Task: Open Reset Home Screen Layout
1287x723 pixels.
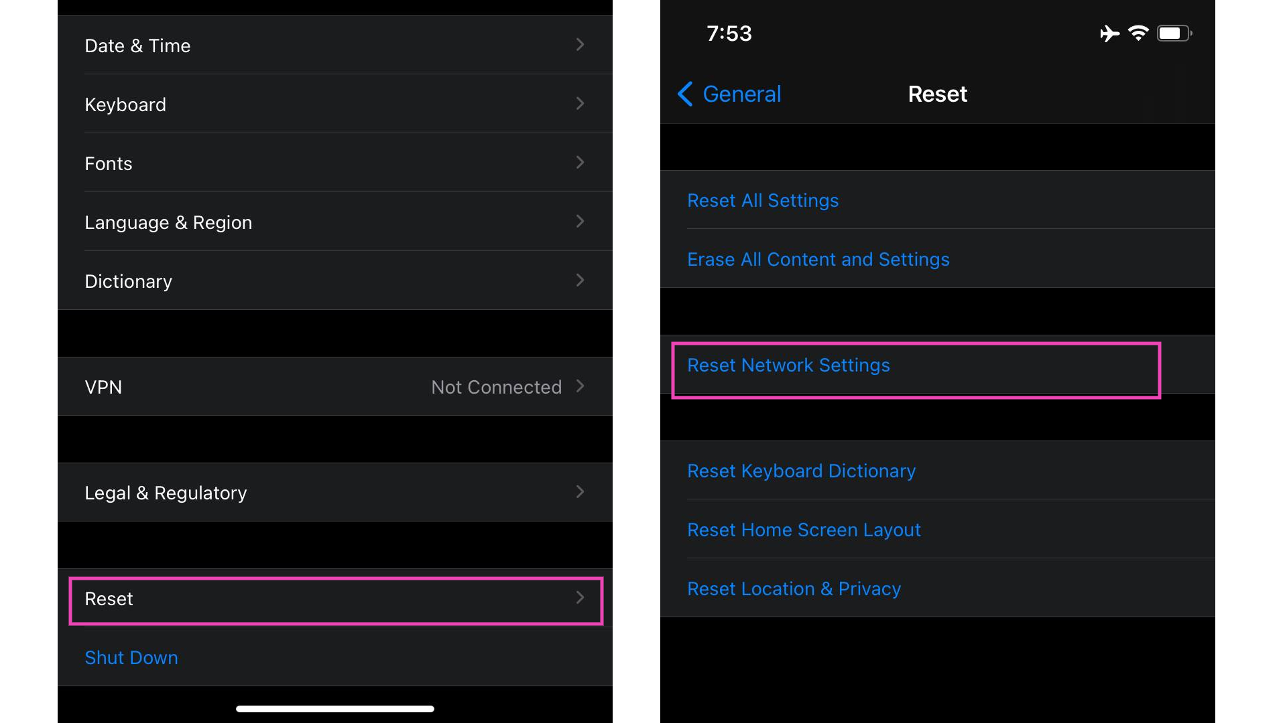Action: click(804, 530)
